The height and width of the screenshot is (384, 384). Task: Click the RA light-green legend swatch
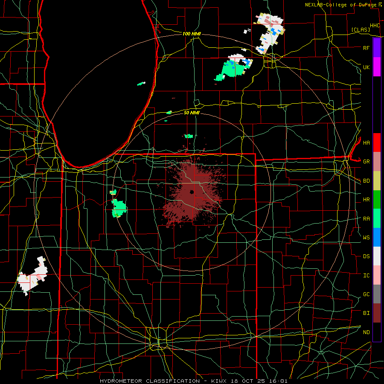coord(377,218)
